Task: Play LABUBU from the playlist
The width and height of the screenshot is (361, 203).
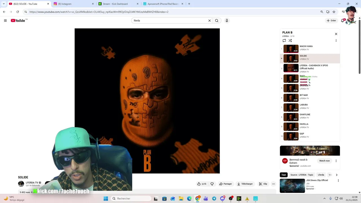Action: click(x=310, y=107)
